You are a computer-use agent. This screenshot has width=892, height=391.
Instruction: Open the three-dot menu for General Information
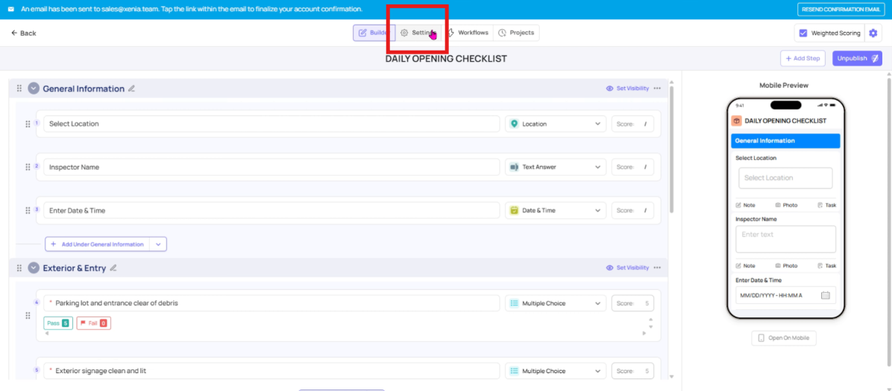657,89
